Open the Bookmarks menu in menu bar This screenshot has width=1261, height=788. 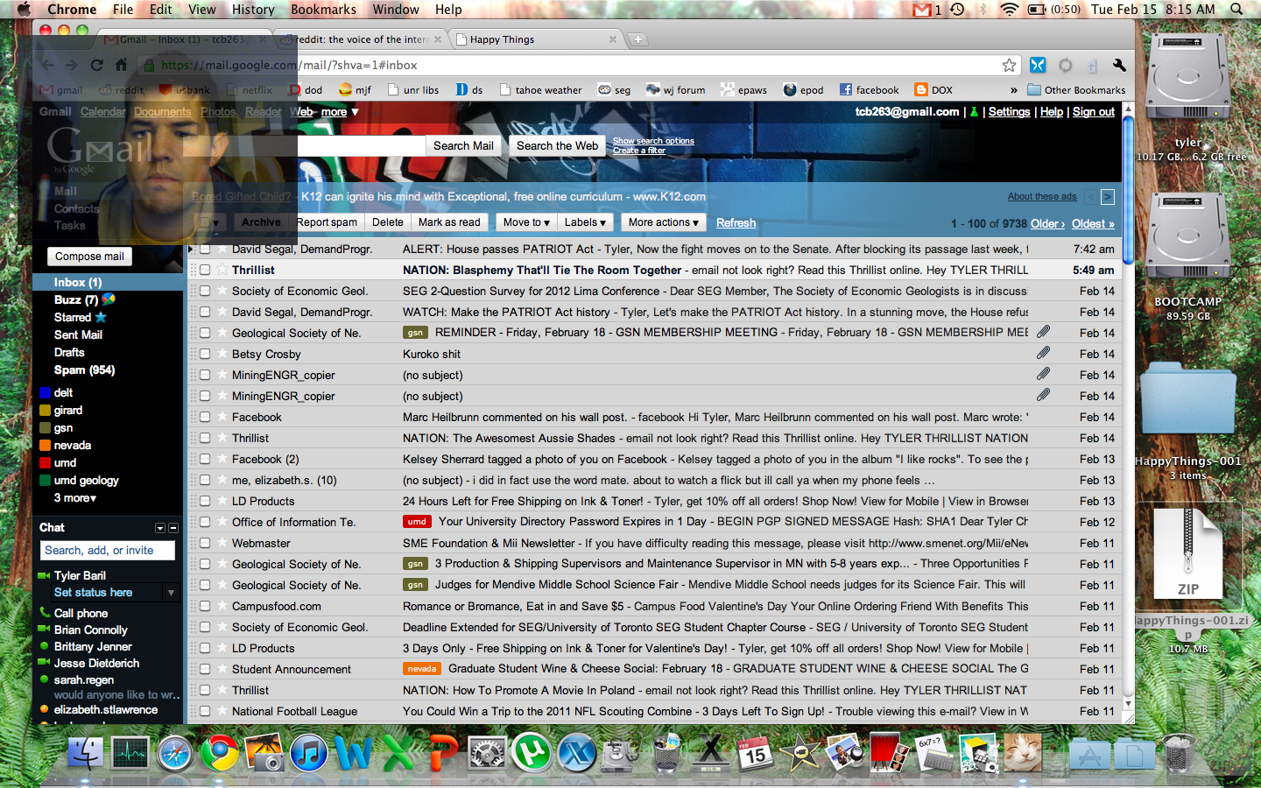coord(323,10)
